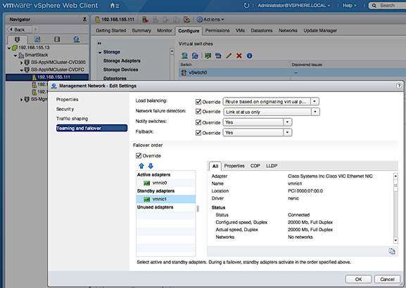This screenshot has width=406, height=288.
Task: Open the Actions dropdown menu
Action: tap(210, 20)
